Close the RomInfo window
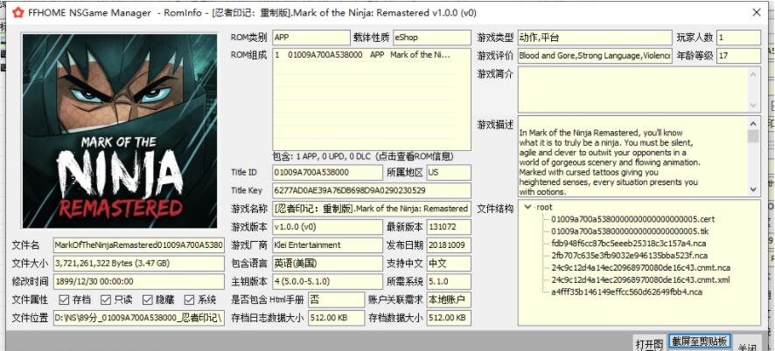 pos(757,12)
